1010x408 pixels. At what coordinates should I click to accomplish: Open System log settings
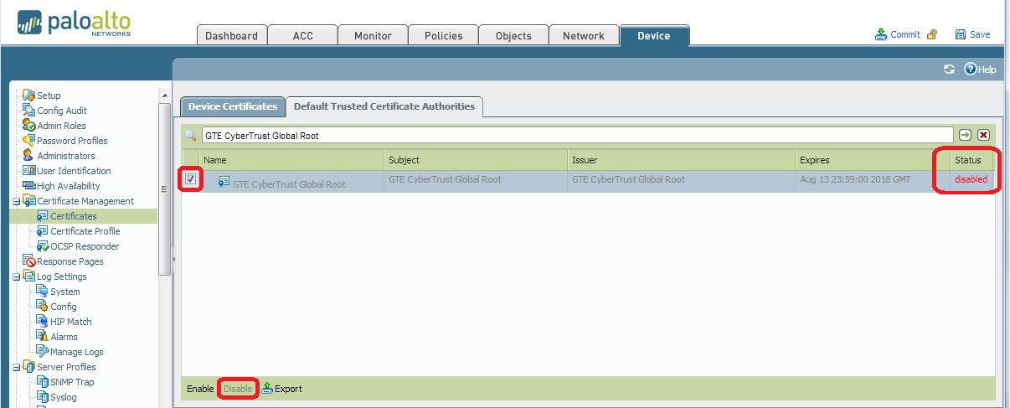[65, 292]
